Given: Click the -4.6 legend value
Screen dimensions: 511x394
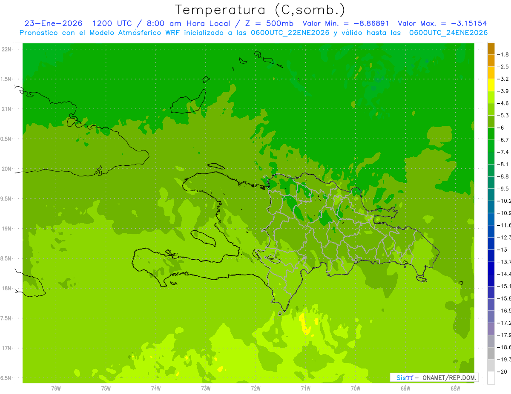Looking at the screenshot, I should [503, 103].
